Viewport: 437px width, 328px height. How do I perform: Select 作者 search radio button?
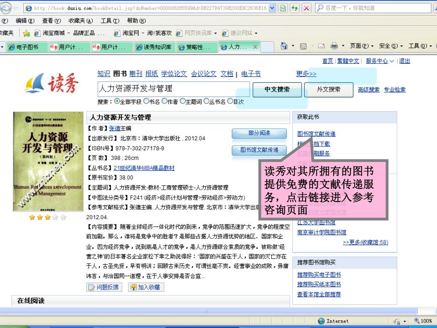pyautogui.click(x=164, y=101)
